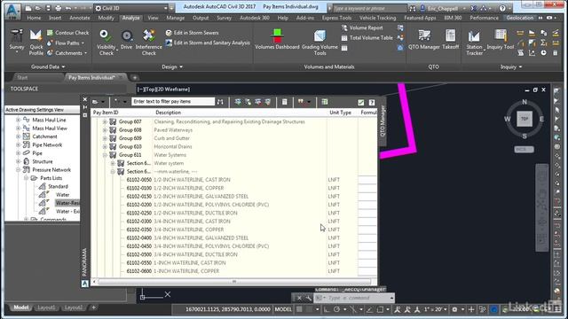Click the trash/delete icon in QTO toolbar
This screenshot has height=319, width=568.
click(x=284, y=102)
